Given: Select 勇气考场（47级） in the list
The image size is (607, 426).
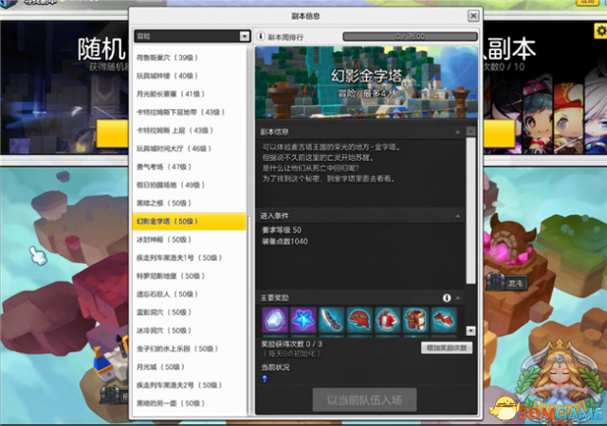Looking at the screenshot, I should click(x=189, y=167).
